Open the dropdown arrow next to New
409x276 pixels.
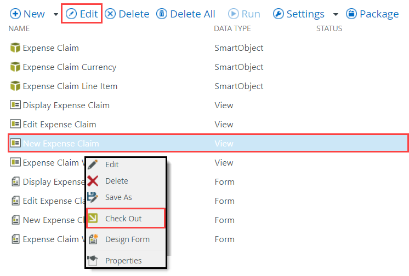click(56, 14)
